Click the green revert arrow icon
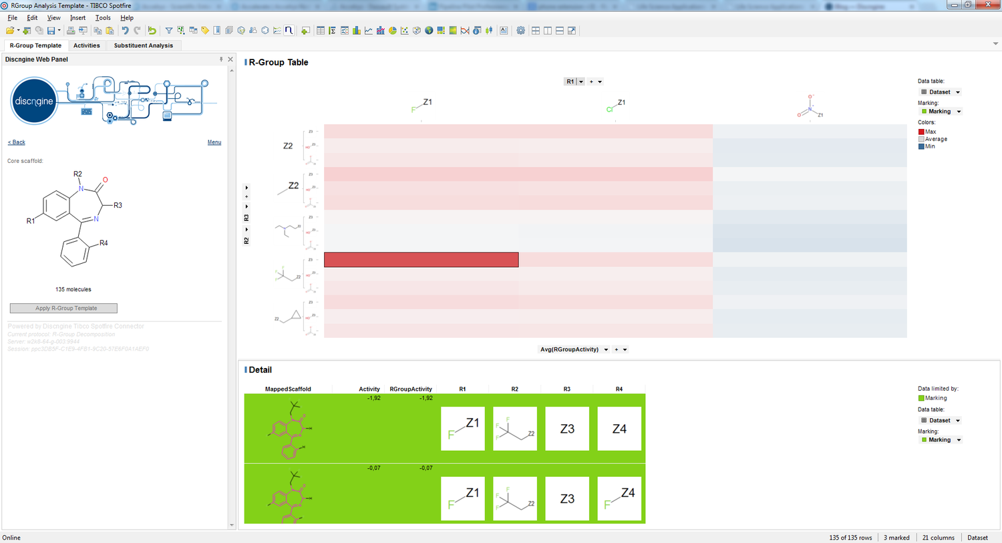1002x543 pixels. pyautogui.click(x=152, y=31)
